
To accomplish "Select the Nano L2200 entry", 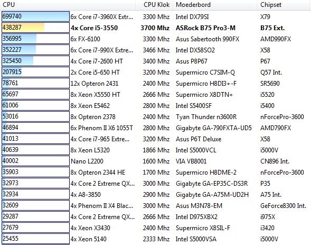I will [87, 161].
